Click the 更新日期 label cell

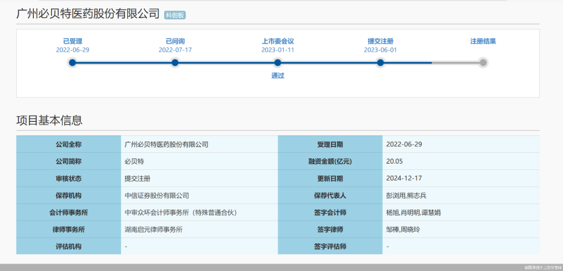pyautogui.click(x=331, y=179)
